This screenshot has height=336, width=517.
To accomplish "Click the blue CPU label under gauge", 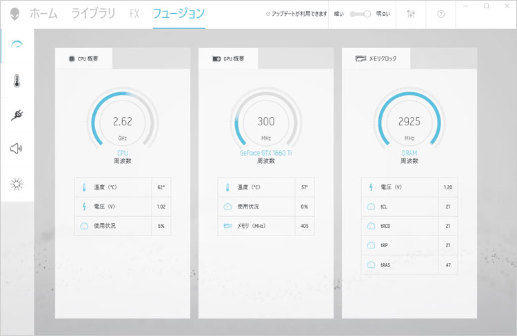I will click(x=123, y=153).
